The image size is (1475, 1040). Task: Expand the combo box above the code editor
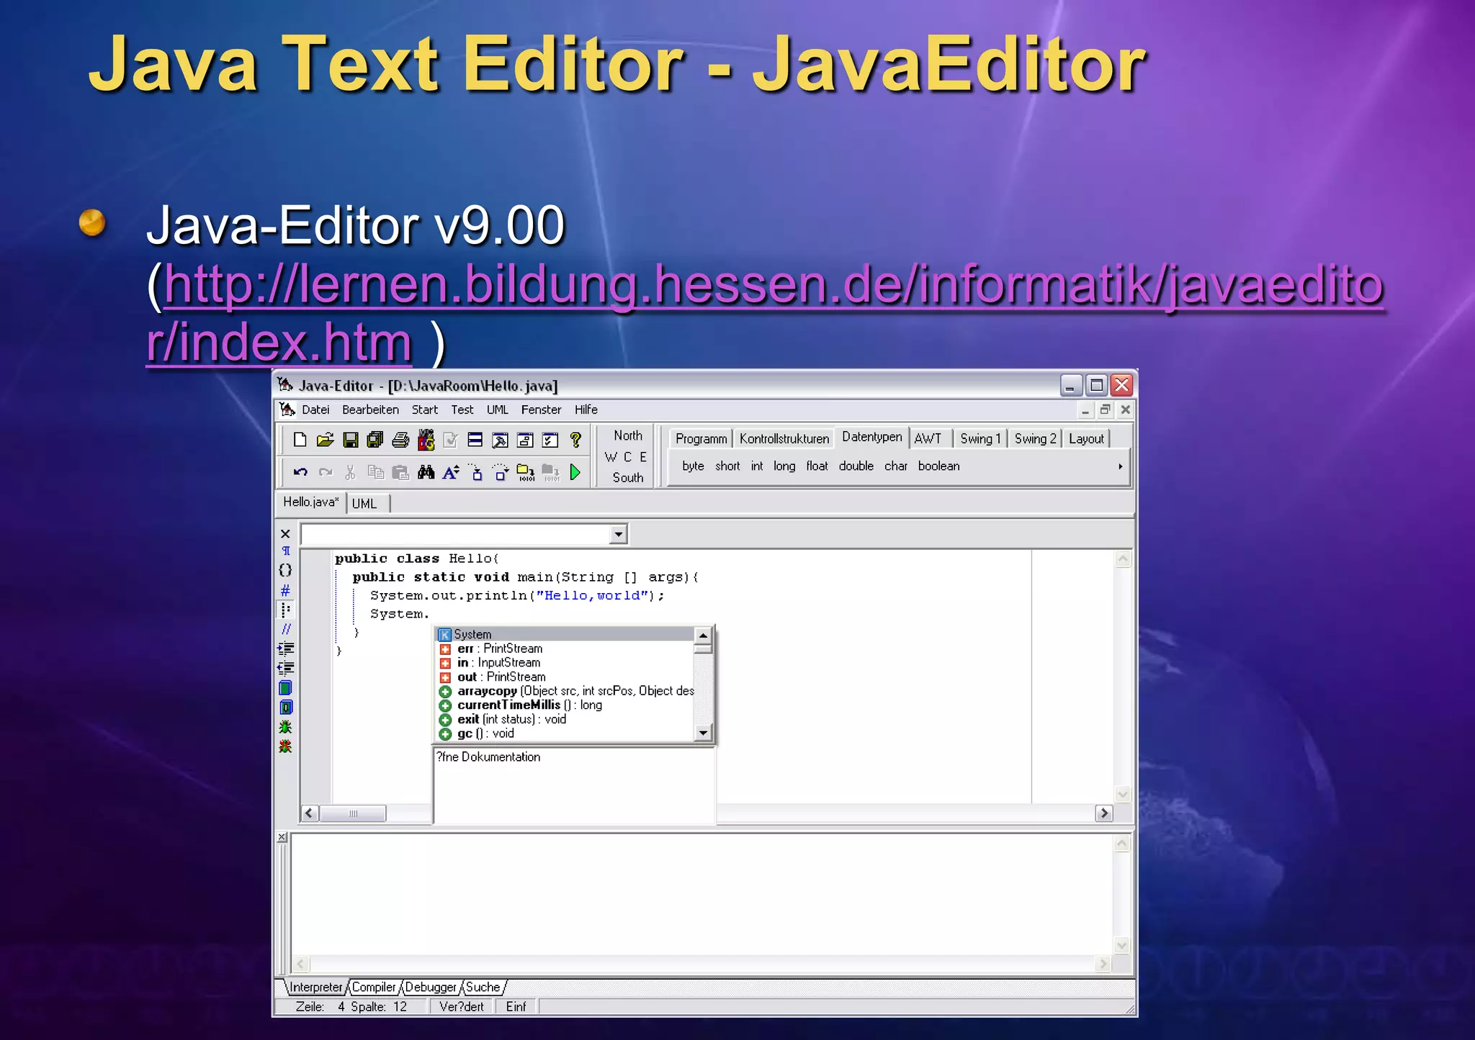tap(618, 534)
